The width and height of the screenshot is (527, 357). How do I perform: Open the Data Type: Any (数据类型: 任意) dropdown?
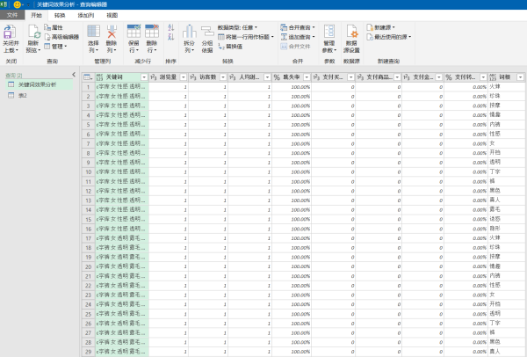point(237,27)
